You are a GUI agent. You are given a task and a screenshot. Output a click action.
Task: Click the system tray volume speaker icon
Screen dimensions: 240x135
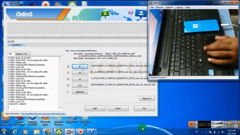coord(223,132)
